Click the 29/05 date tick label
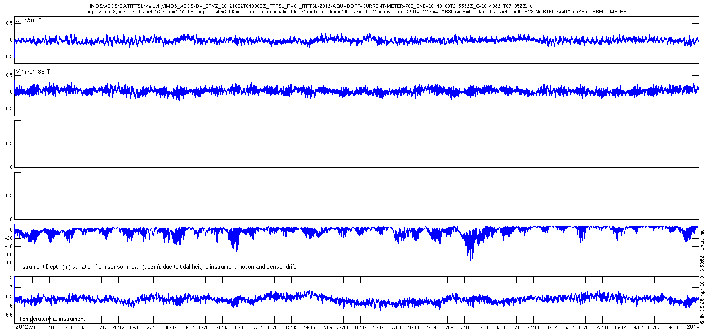 (x=308, y=328)
